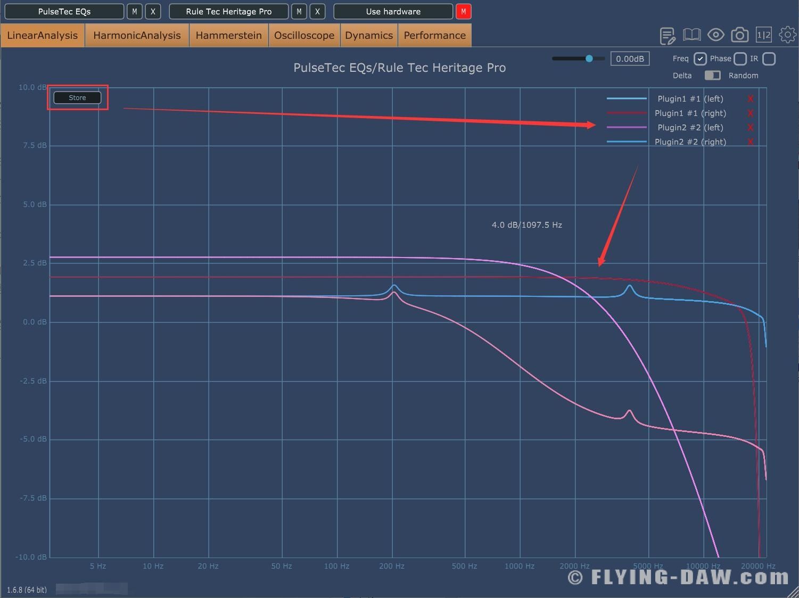This screenshot has width=799, height=598.
Task: Open PulseTec EQs plugin slot
Action: pos(64,12)
